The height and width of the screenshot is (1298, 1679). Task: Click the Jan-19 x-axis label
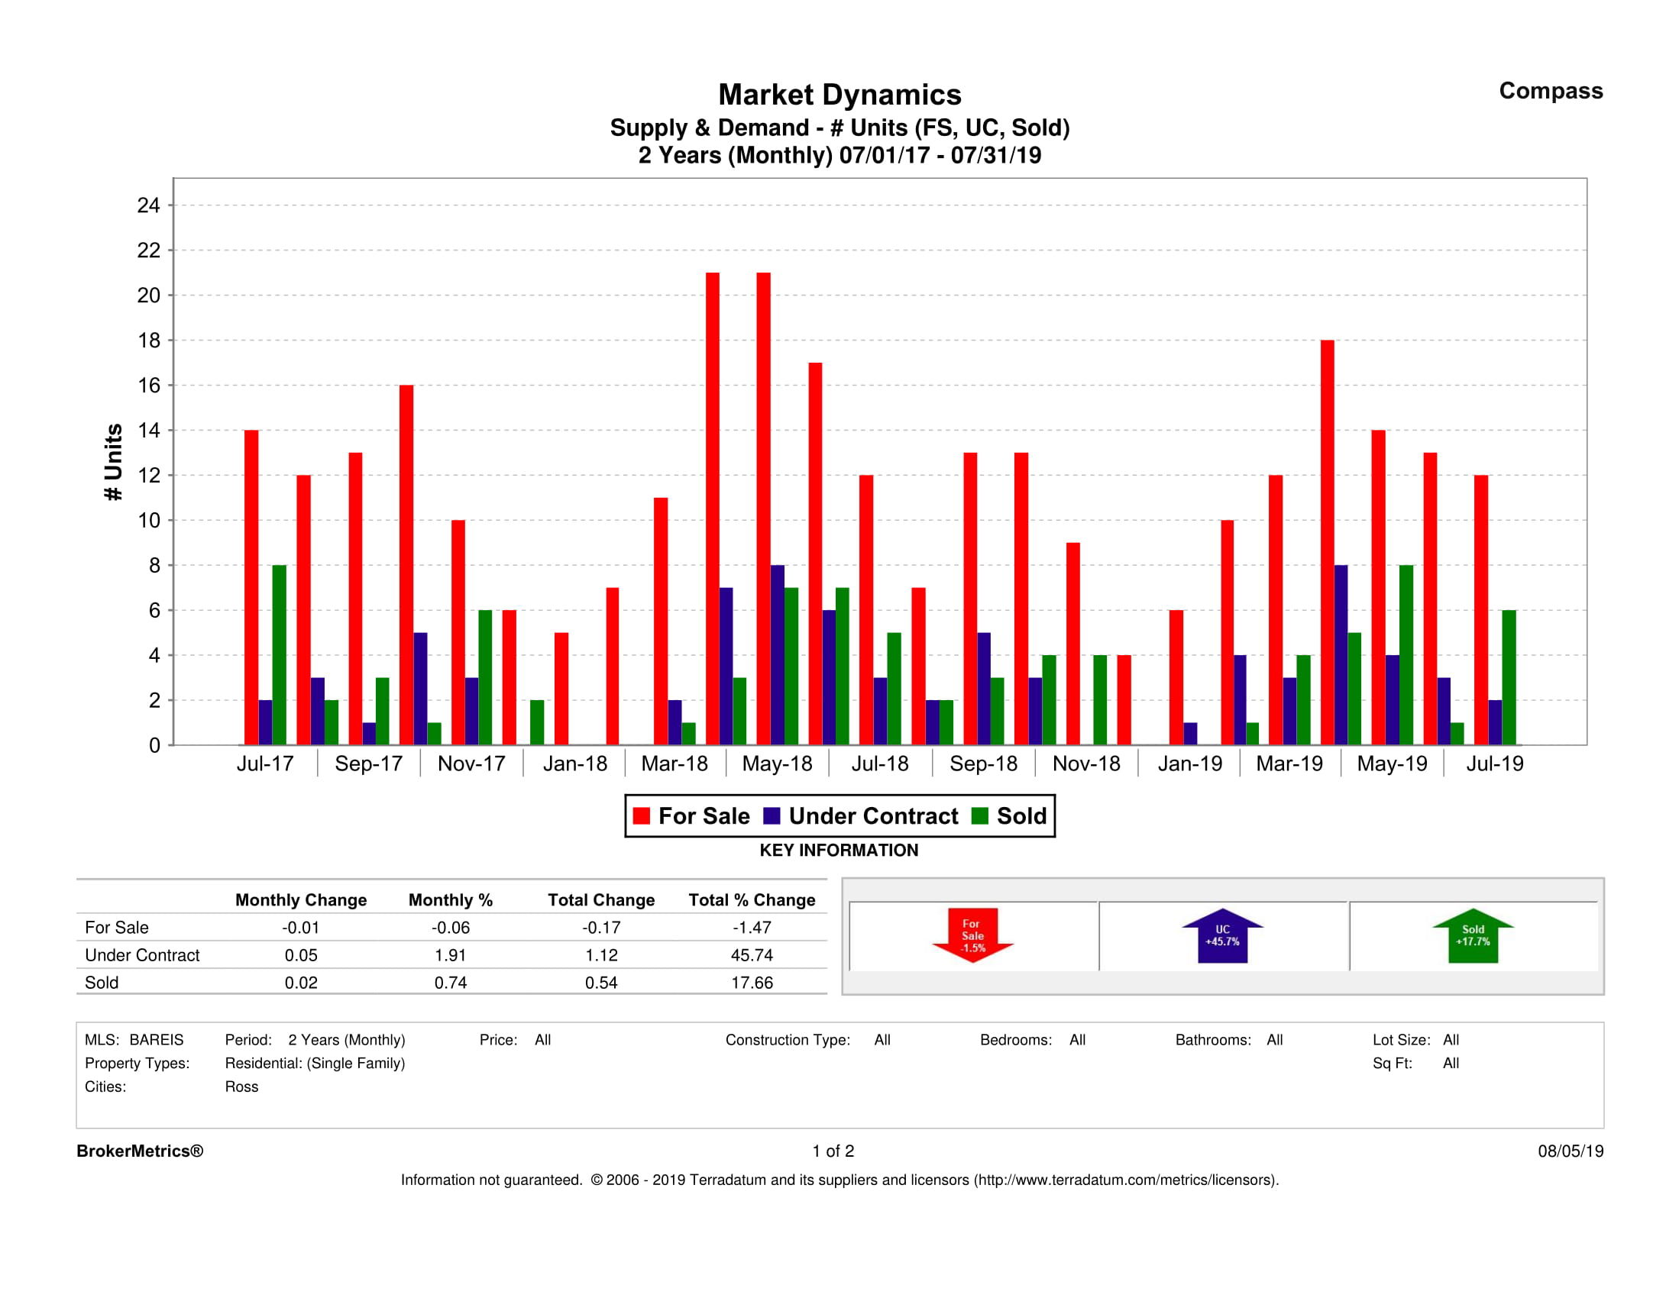point(1189,764)
